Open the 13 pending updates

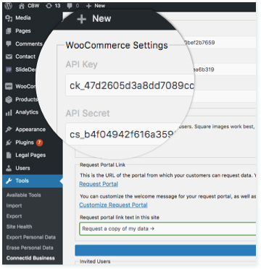pyautogui.click(x=53, y=6)
